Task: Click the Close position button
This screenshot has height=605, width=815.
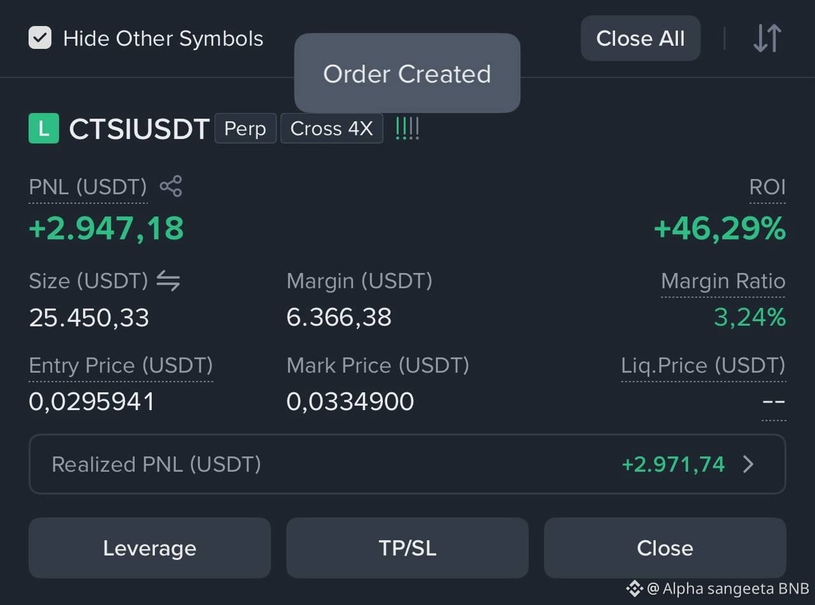Action: click(665, 548)
